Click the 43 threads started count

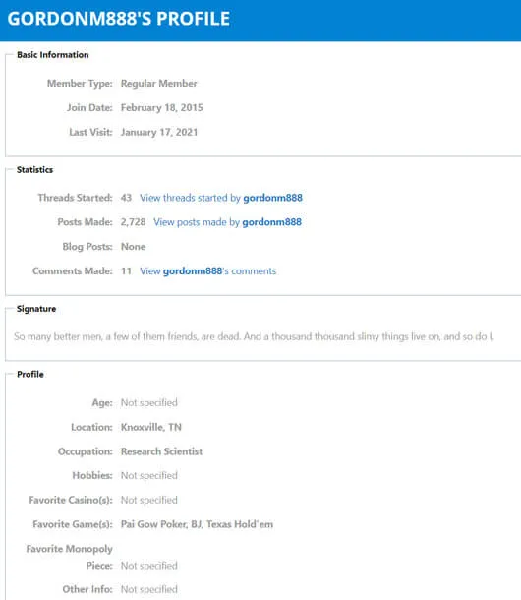tap(126, 198)
